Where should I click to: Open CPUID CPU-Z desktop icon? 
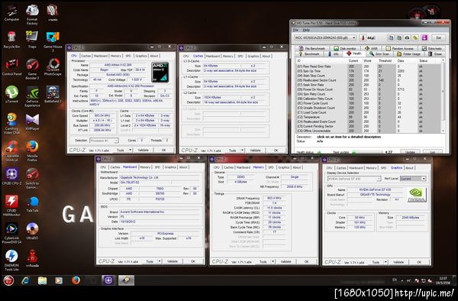click(11, 176)
